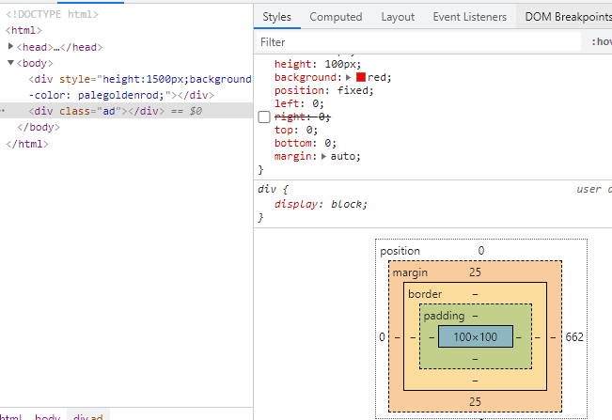Click the body breadcrumb at the bottom
Image resolution: width=612 pixels, height=420 pixels.
[x=47, y=415]
